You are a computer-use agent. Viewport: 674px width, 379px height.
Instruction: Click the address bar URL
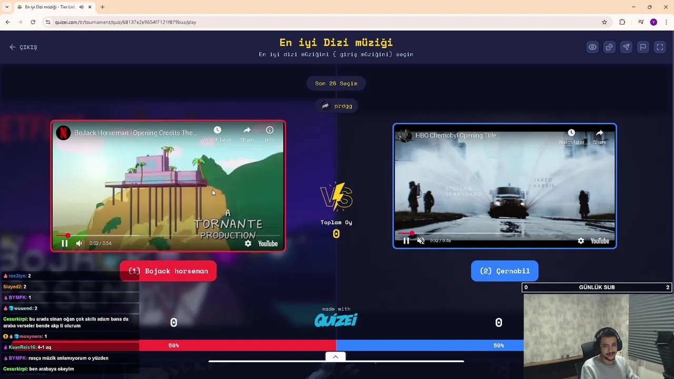pyautogui.click(x=125, y=22)
